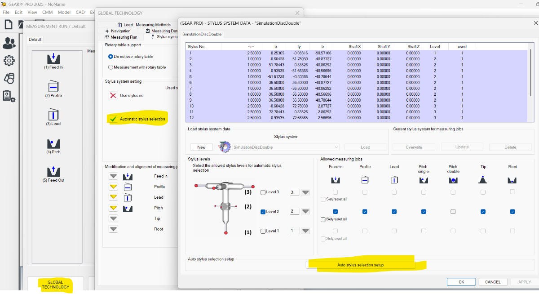Viewport: 539px width, 294px height.
Task: Click the Feed Out step icon
Action: click(x=53, y=171)
